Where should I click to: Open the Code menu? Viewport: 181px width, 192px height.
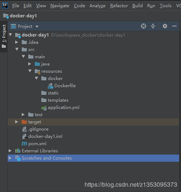coord(80,6)
